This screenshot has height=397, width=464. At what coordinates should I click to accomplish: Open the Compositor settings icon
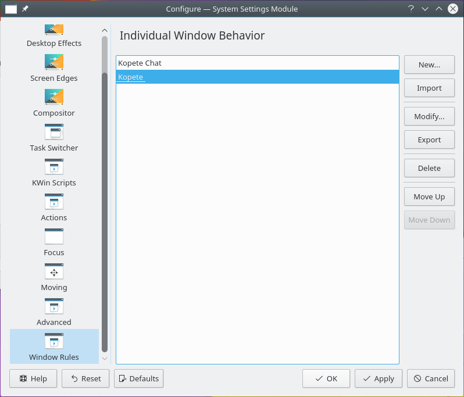pyautogui.click(x=54, y=97)
